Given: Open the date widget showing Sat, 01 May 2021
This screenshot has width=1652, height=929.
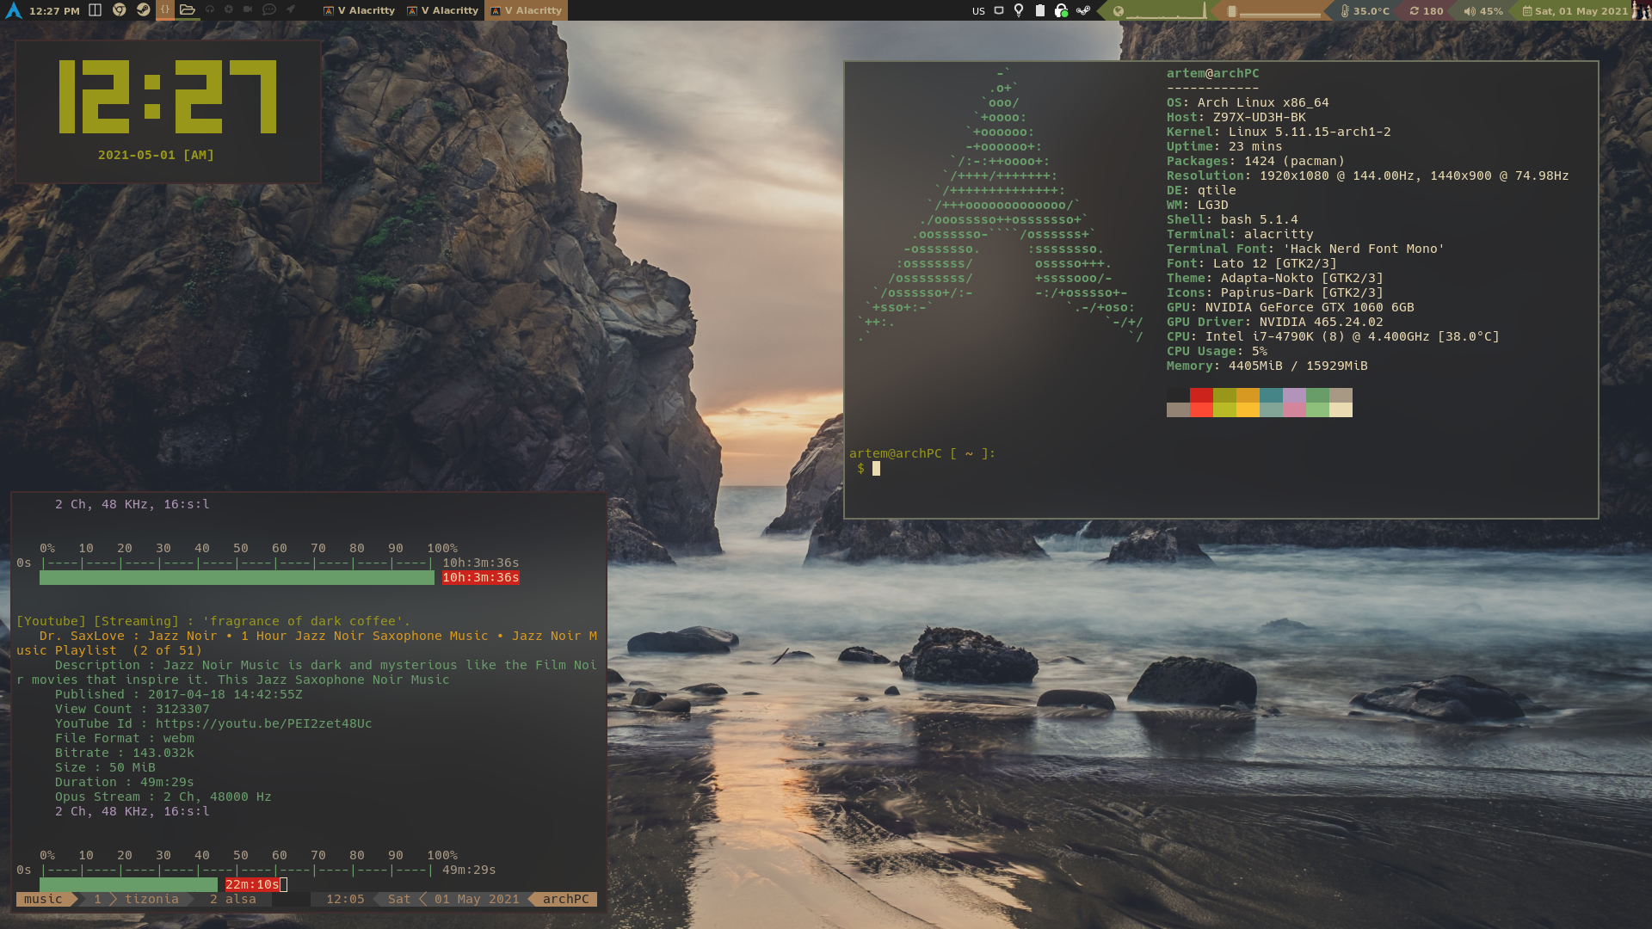Looking at the screenshot, I should (1575, 11).
